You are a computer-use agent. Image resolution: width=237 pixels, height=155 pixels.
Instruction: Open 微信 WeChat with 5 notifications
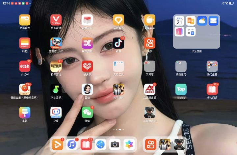pos(87,113)
